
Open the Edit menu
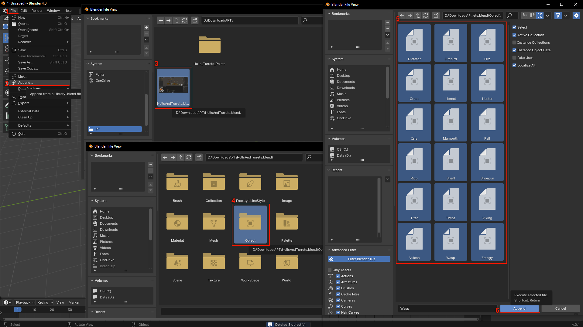[24, 11]
